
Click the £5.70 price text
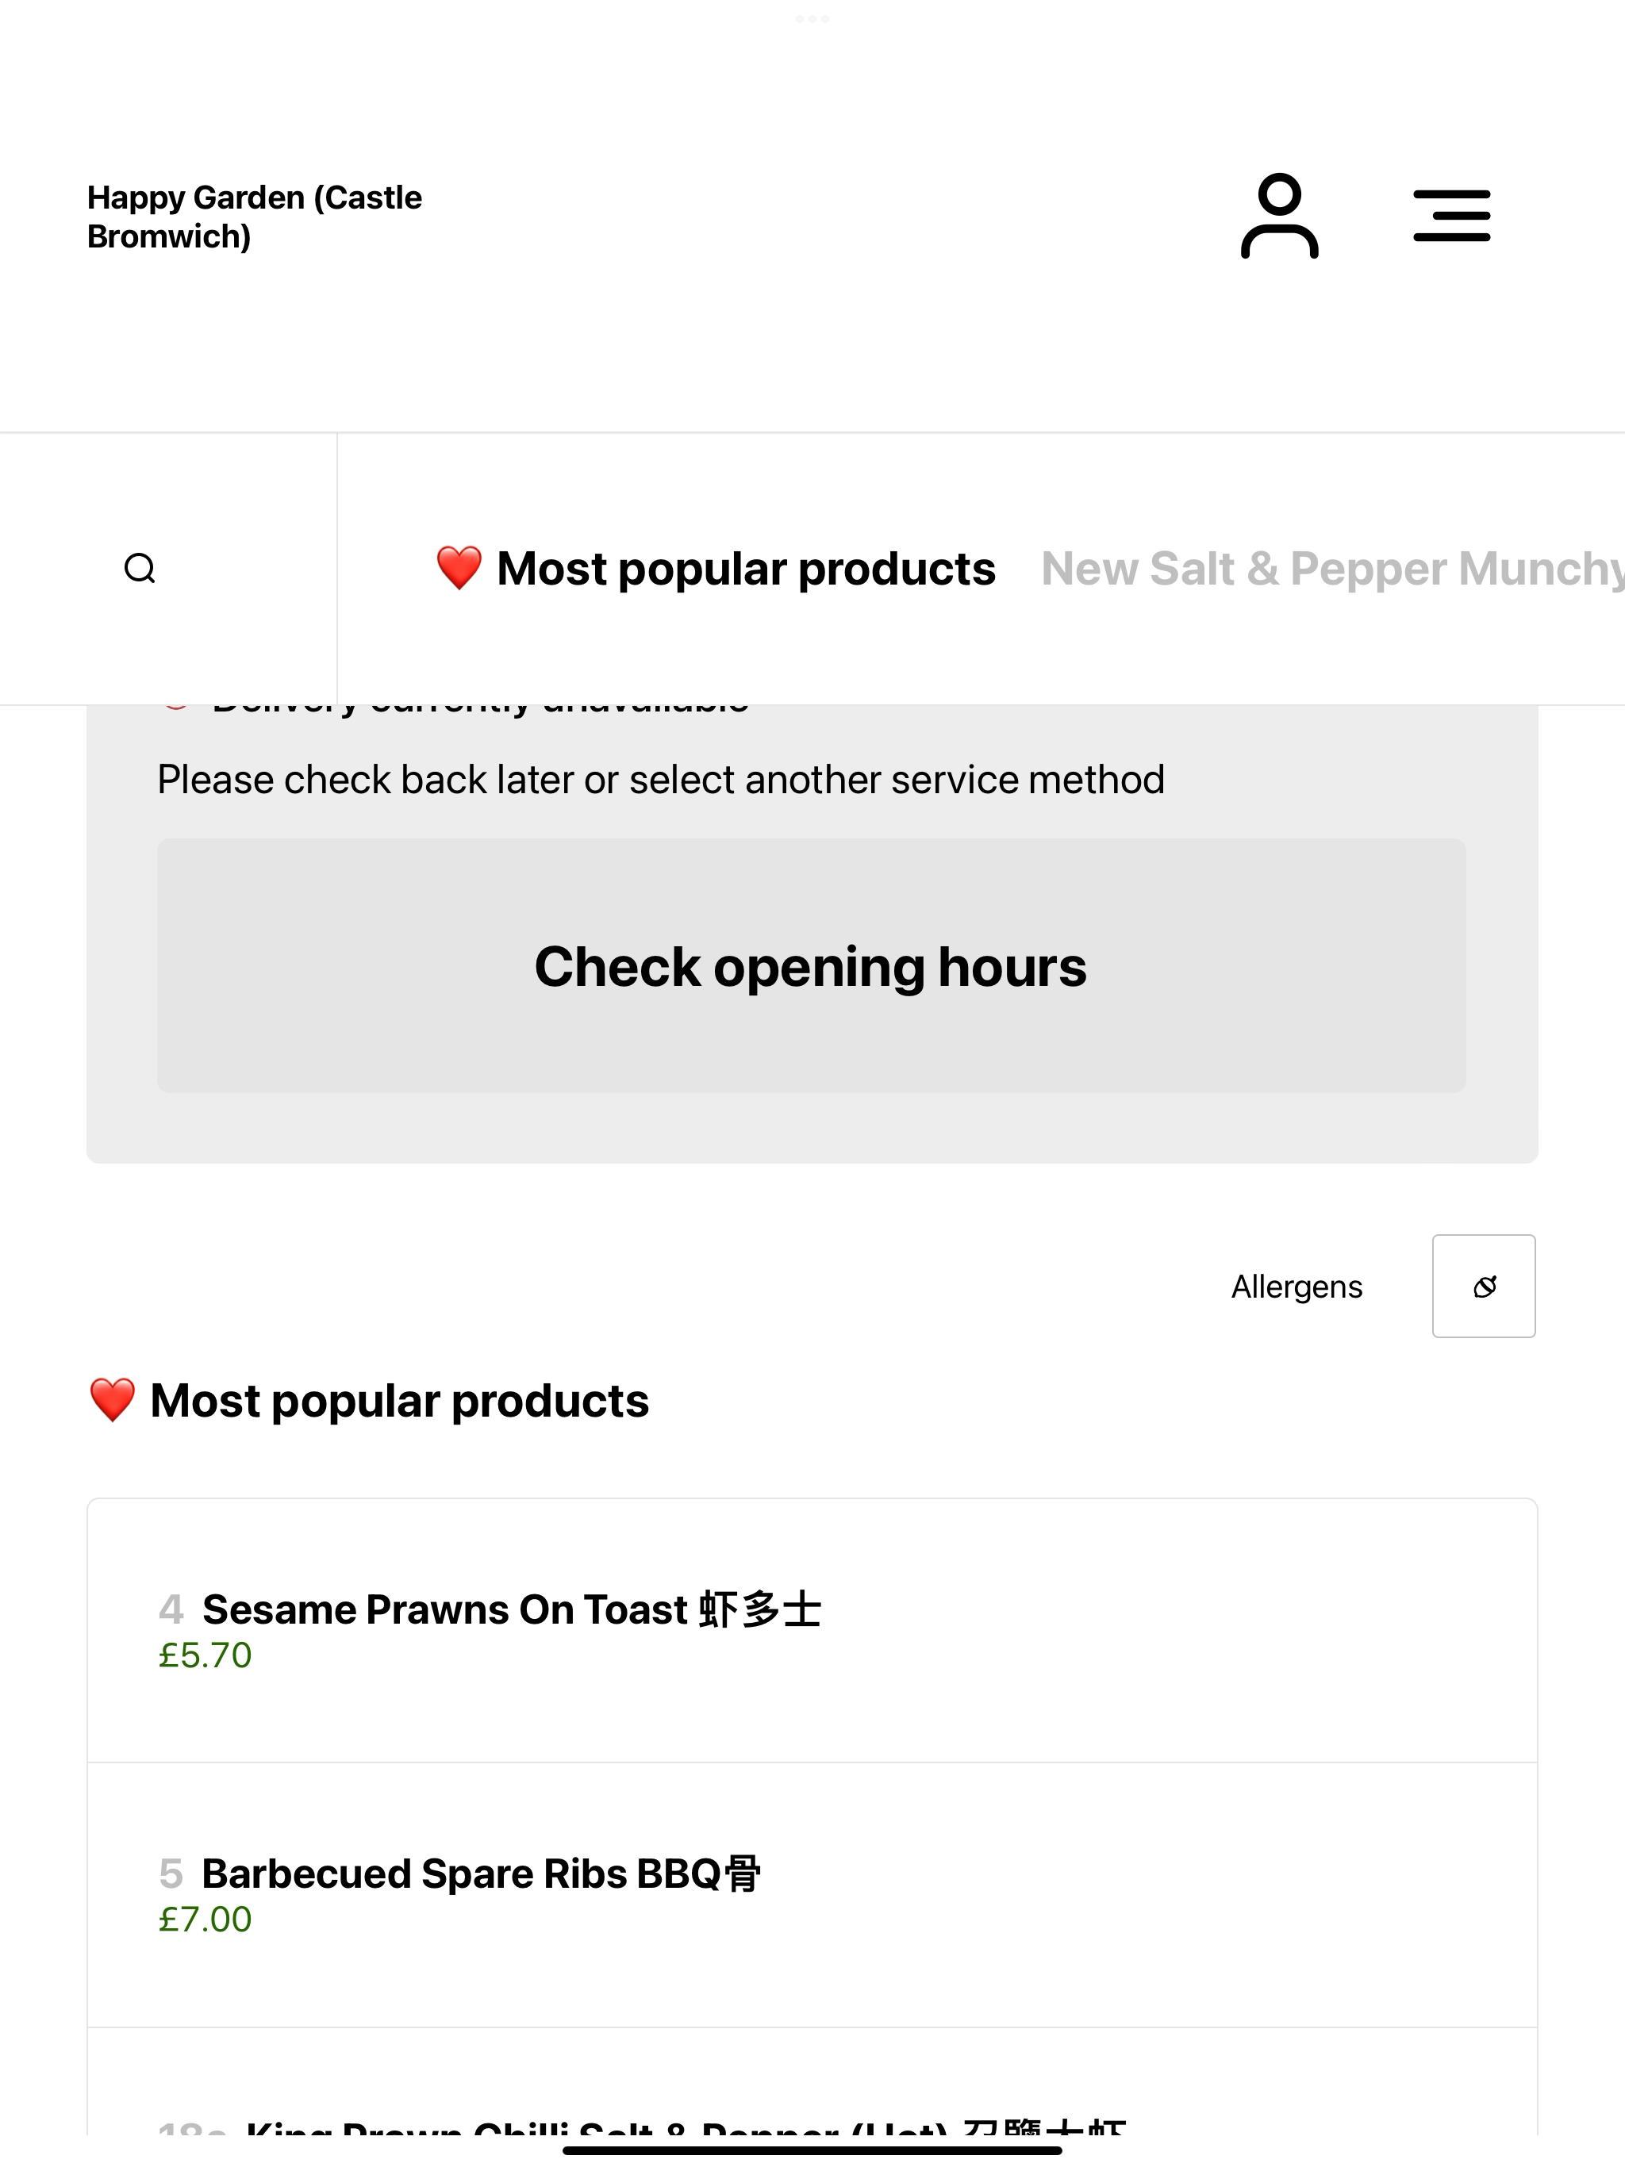(x=205, y=1655)
